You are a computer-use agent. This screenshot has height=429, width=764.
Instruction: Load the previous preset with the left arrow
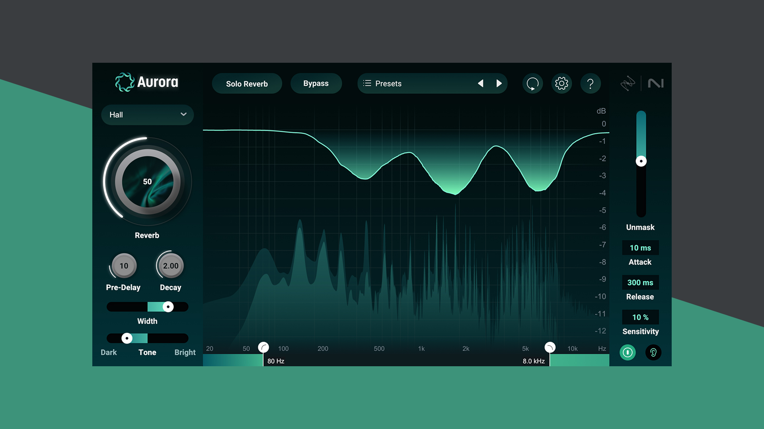[481, 83]
